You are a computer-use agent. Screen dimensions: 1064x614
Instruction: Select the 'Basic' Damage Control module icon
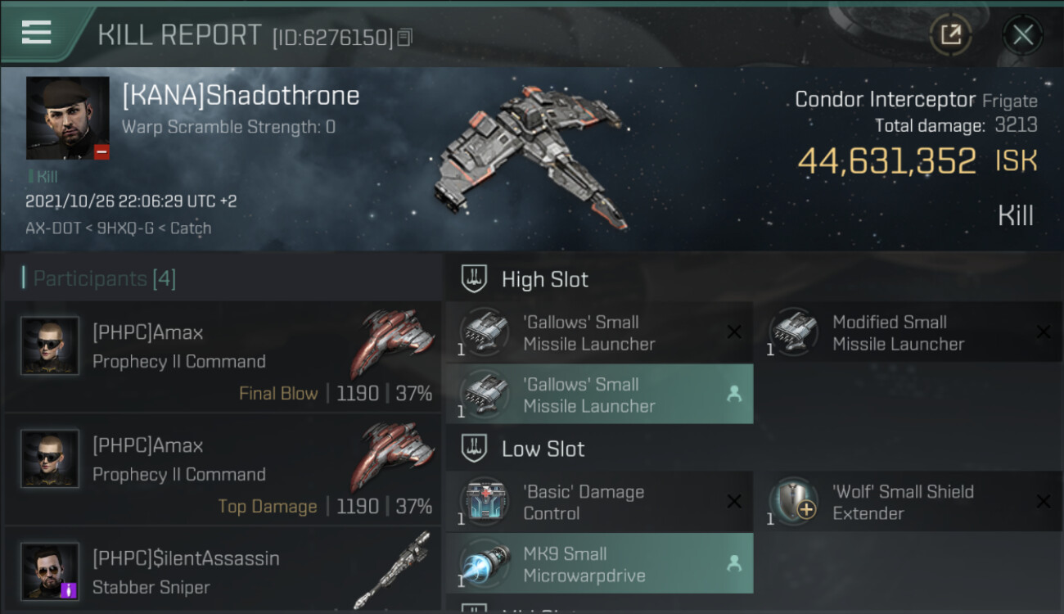tap(485, 502)
